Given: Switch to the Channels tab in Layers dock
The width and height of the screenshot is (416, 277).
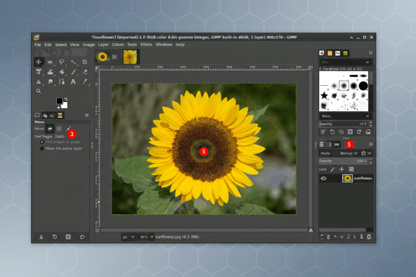Looking at the screenshot, I should (x=329, y=145).
